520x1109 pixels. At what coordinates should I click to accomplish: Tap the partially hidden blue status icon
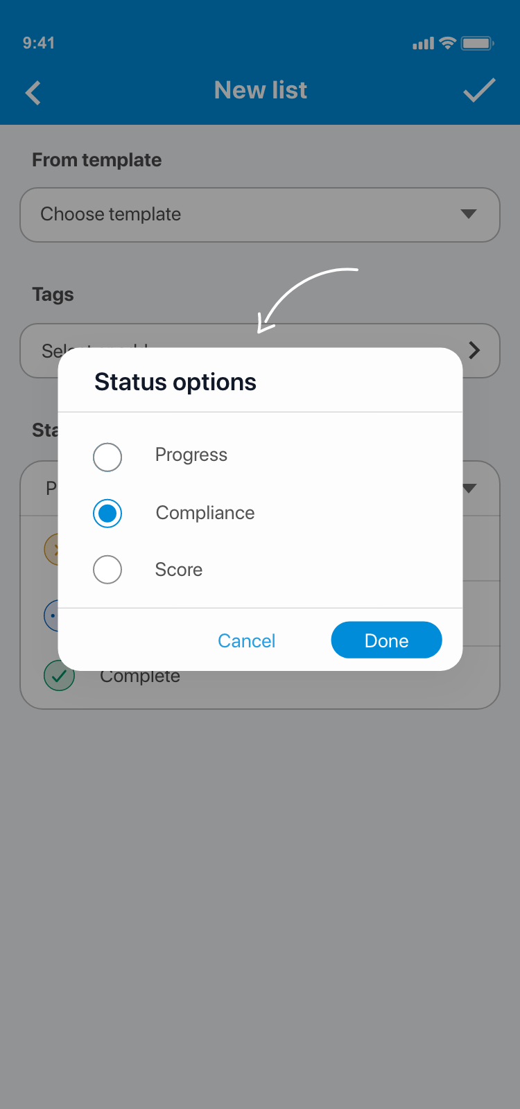point(51,615)
